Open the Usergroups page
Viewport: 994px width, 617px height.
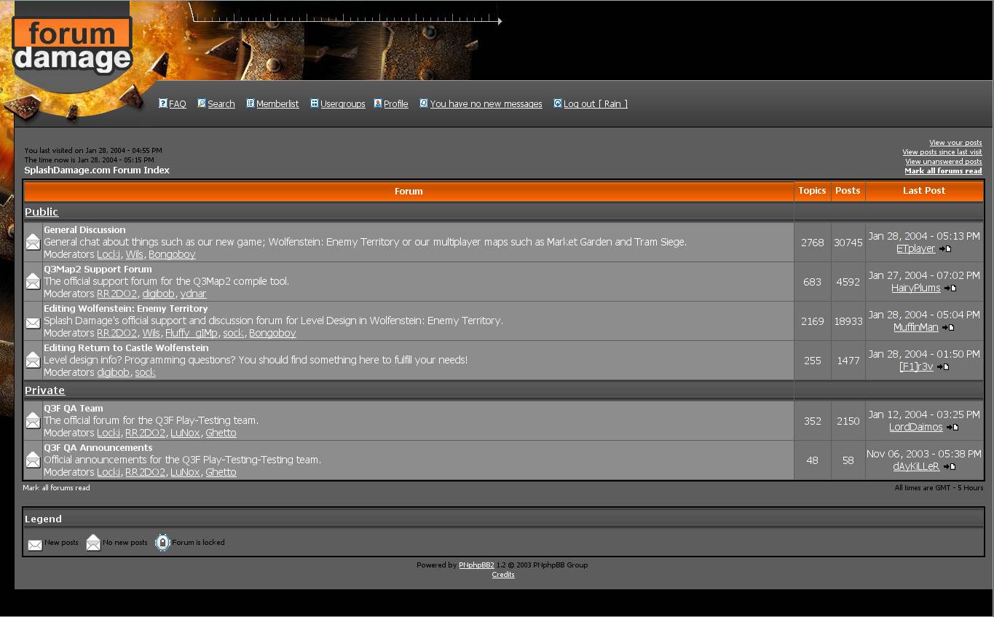(343, 104)
